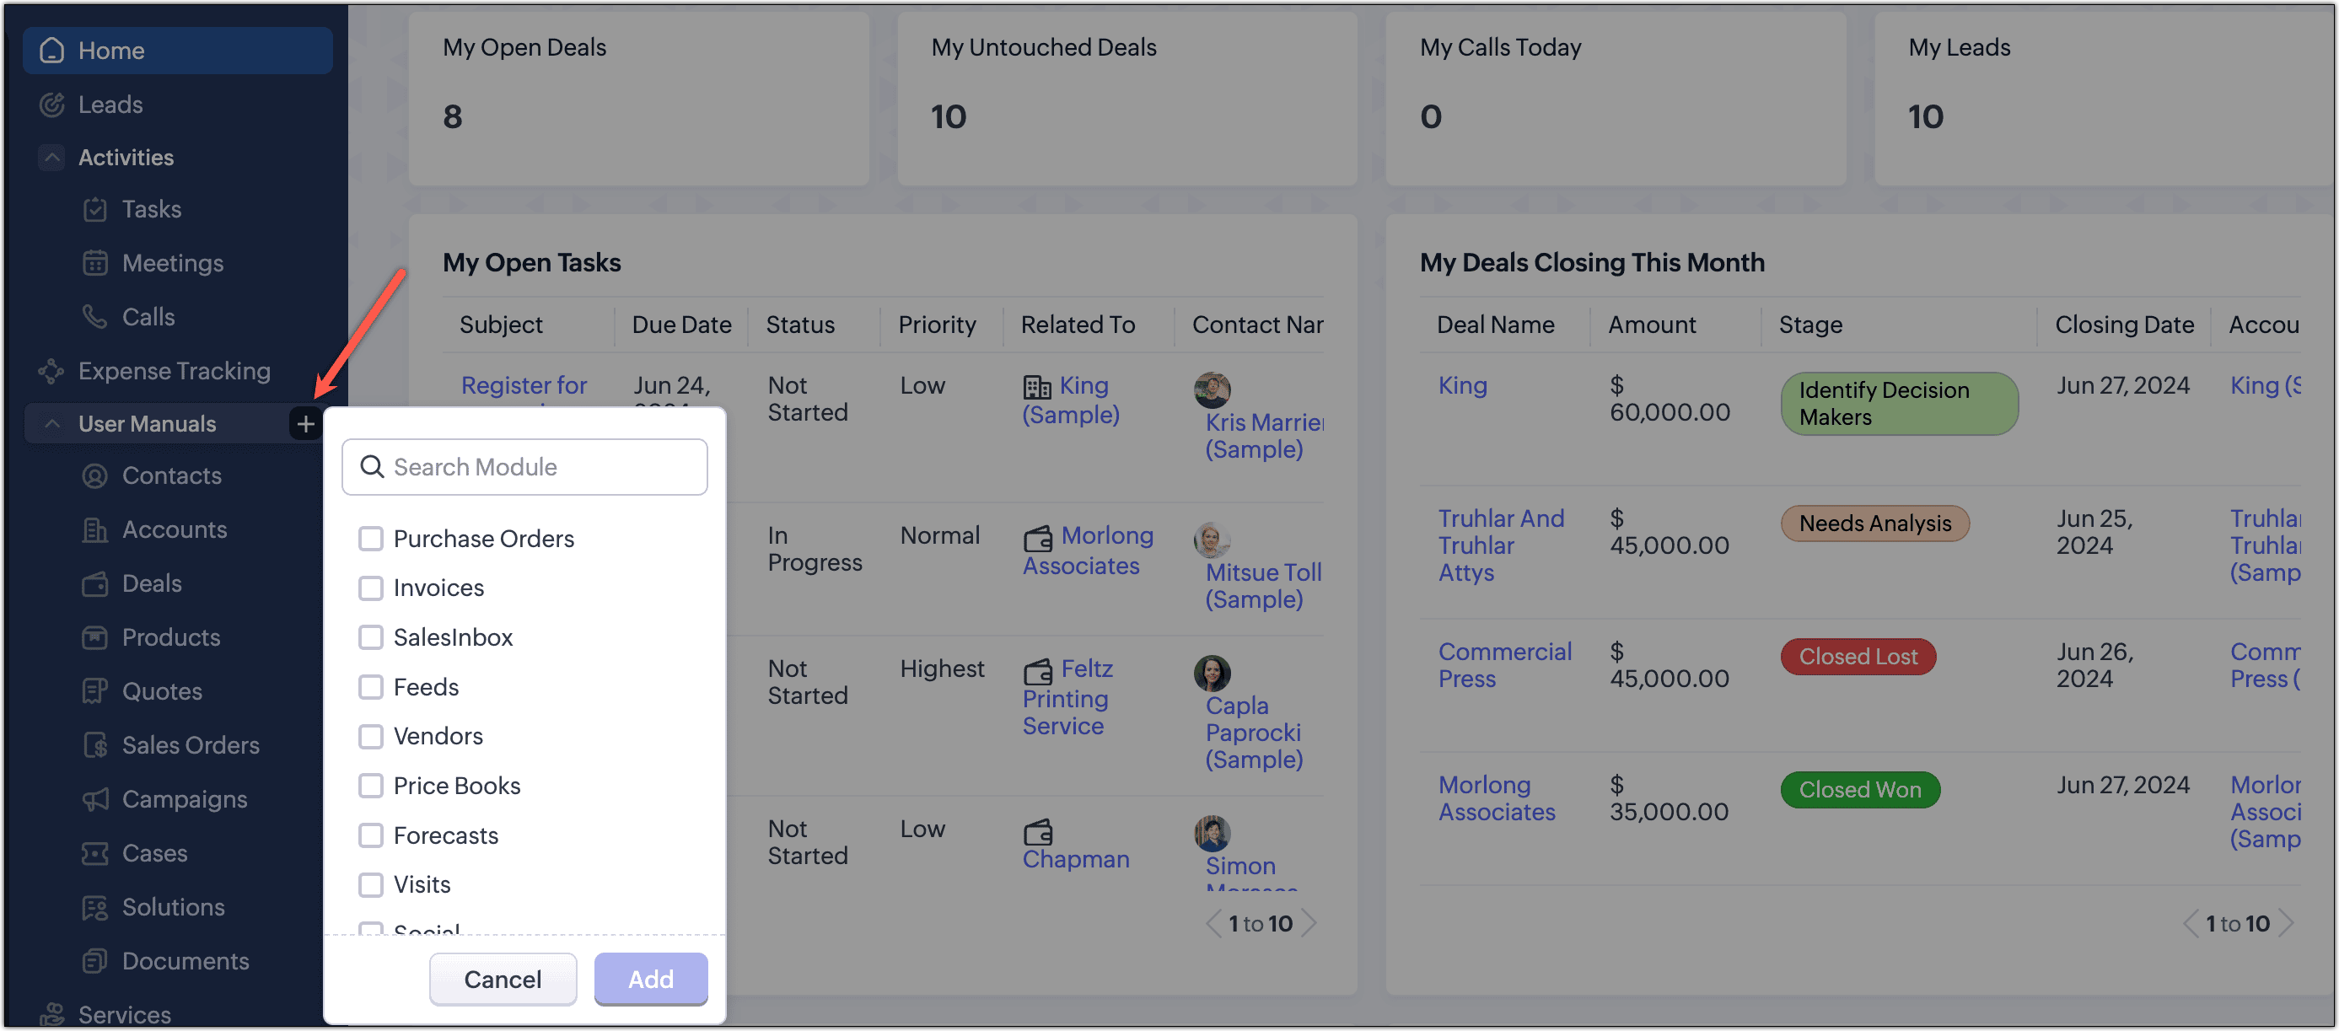This screenshot has width=2339, height=1031.
Task: Click the Deals icon in sidebar
Action: click(x=94, y=583)
